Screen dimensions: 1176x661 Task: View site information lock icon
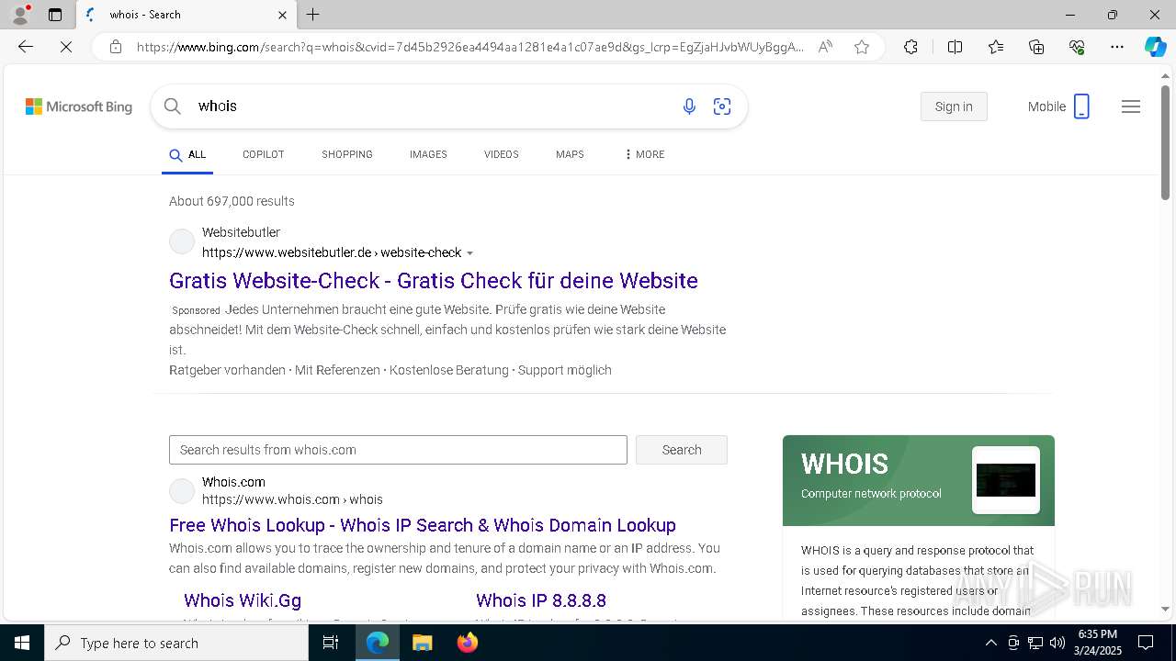click(x=116, y=47)
